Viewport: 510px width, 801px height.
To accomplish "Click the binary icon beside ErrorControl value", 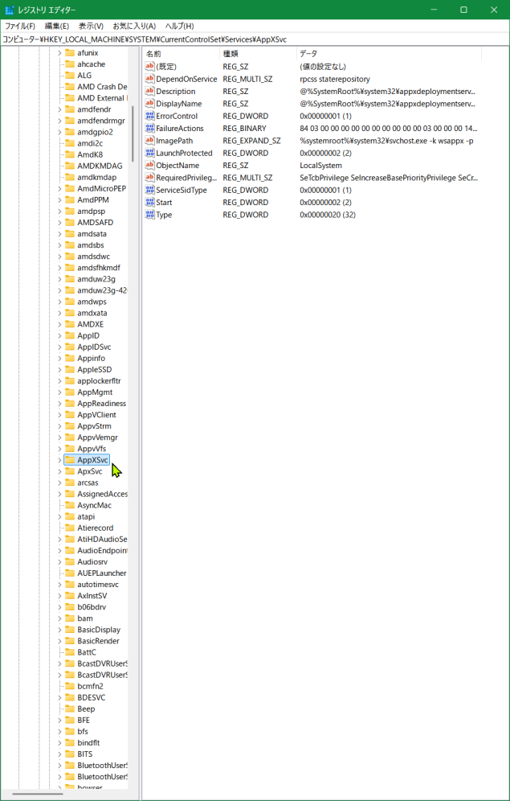I will [149, 116].
